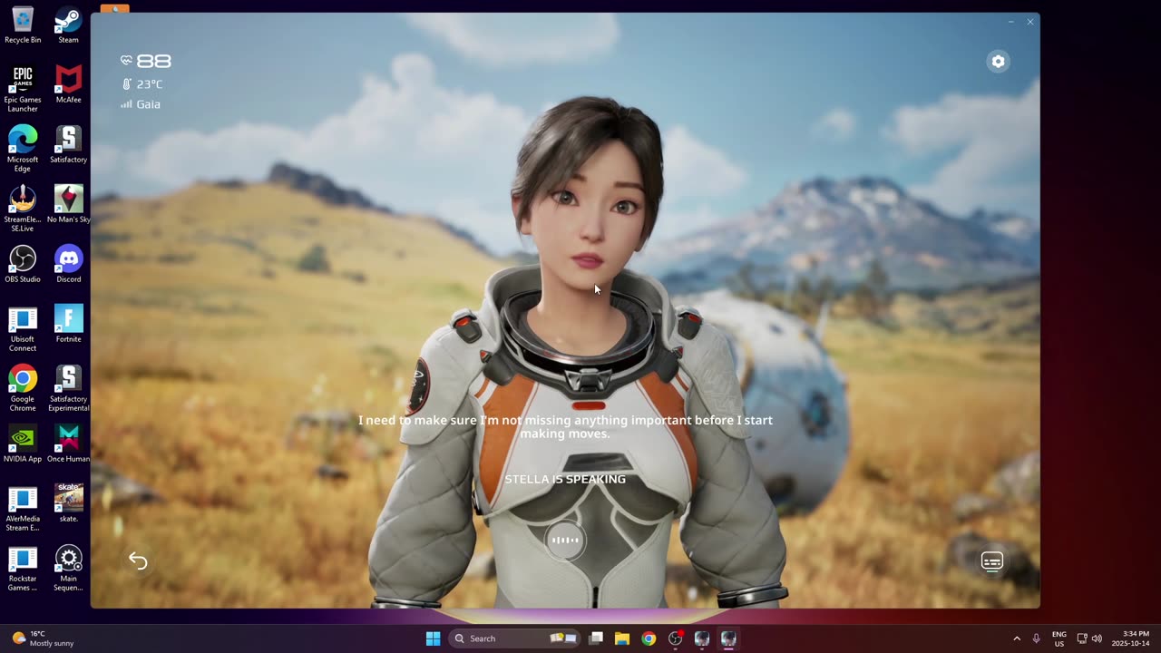Open the settings gear in Stella app
This screenshot has height=653, width=1161.
(998, 61)
